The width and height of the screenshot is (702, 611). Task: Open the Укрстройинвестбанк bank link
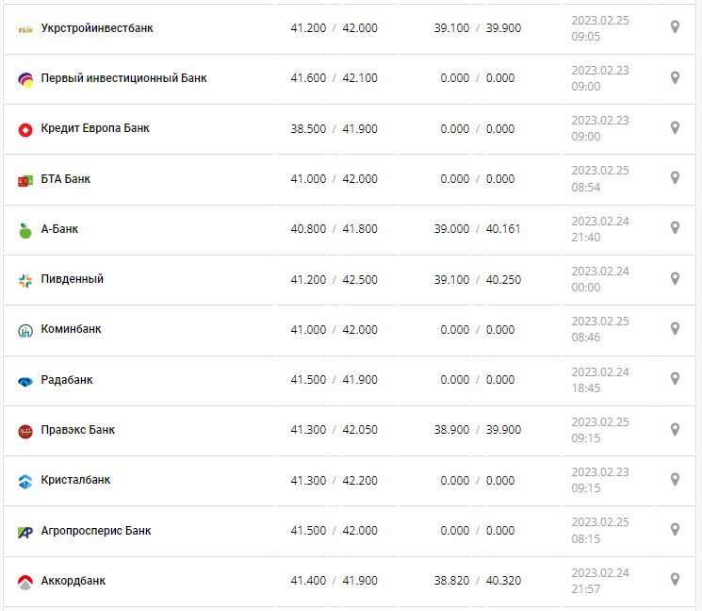tap(97, 28)
